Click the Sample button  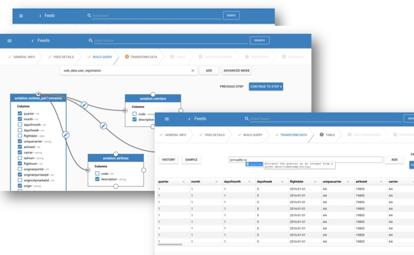[191, 160]
